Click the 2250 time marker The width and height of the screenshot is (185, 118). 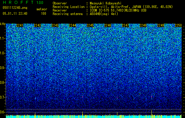178,25
